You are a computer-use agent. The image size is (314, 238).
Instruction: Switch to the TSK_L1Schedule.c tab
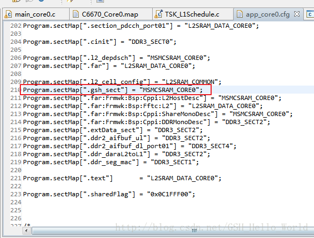[193, 14]
